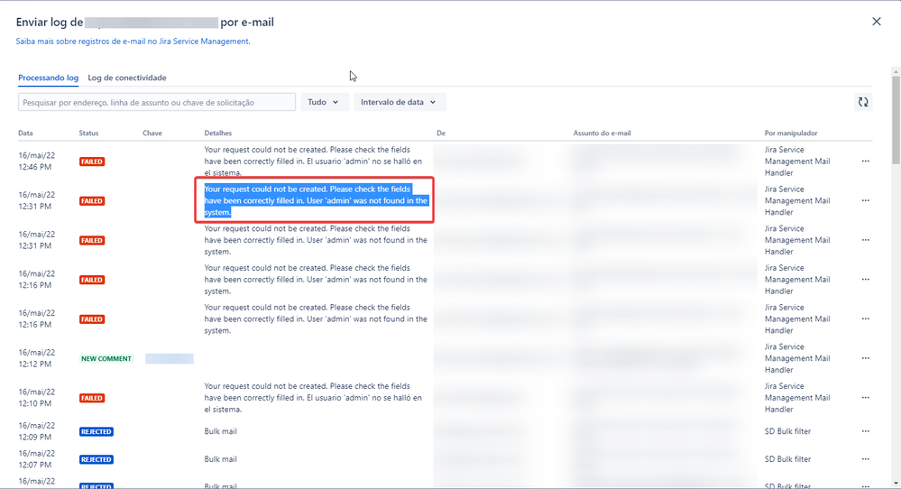This screenshot has width=901, height=489.
Task: Open the Saiba mais sobre registros link
Action: (133, 42)
